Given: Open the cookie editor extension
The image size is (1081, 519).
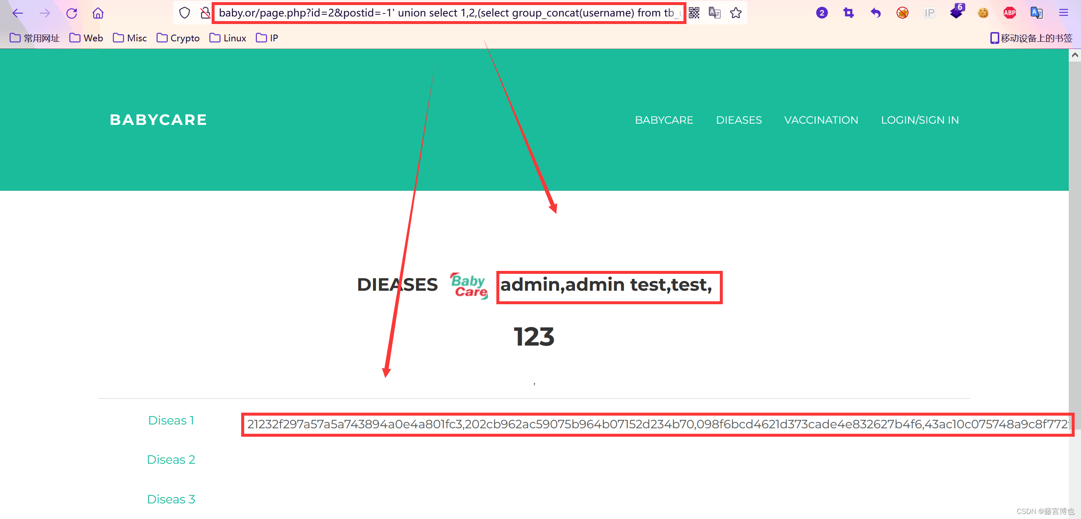Looking at the screenshot, I should pos(983,13).
